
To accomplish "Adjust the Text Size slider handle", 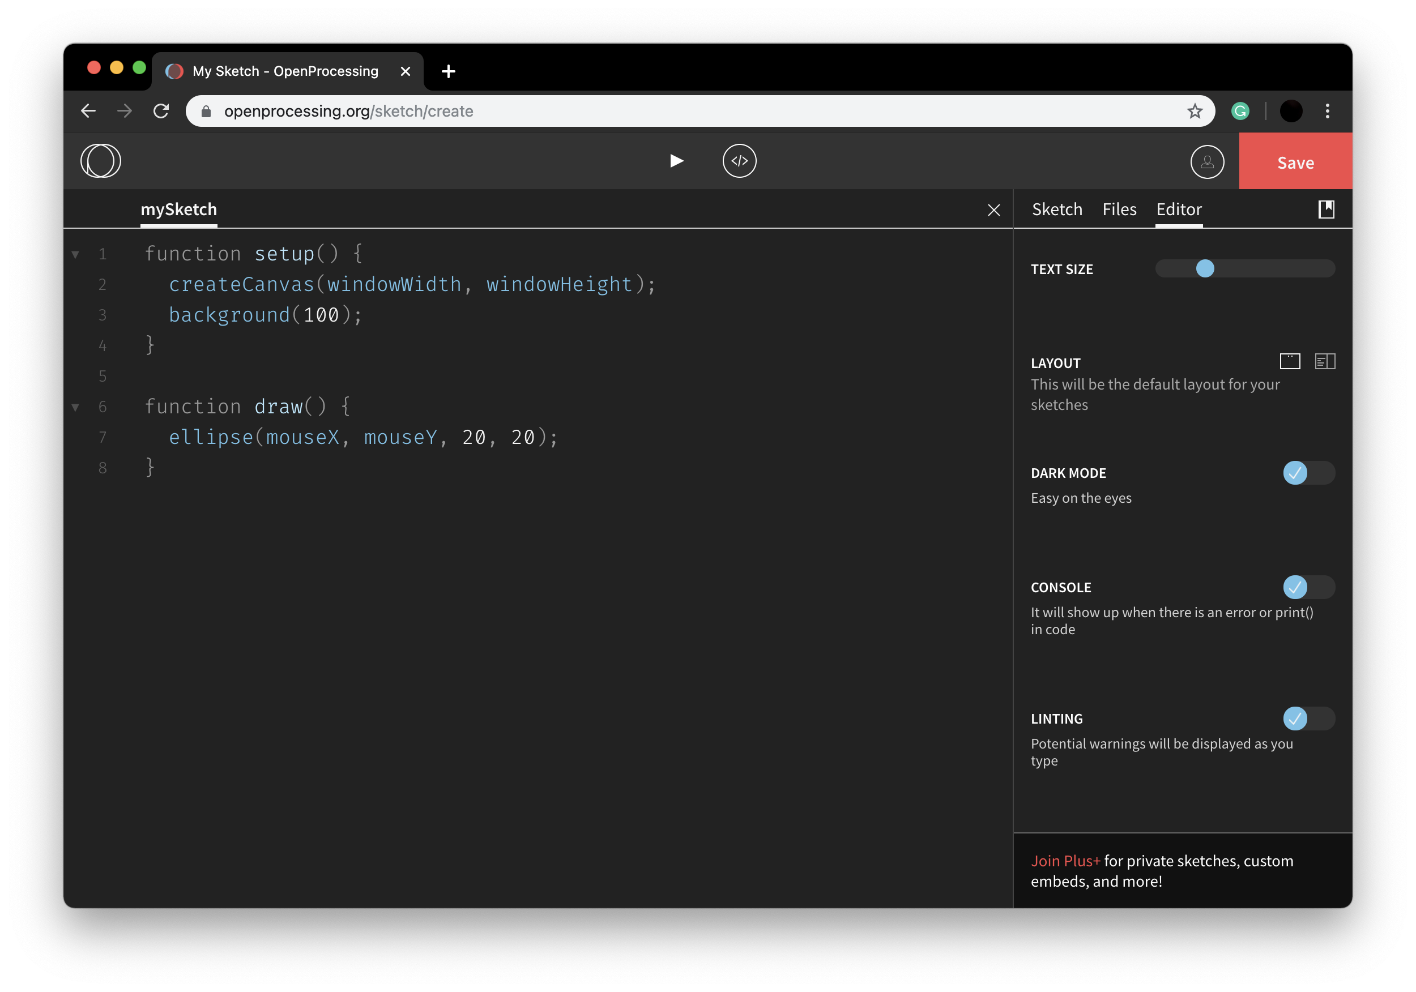I will pos(1205,268).
